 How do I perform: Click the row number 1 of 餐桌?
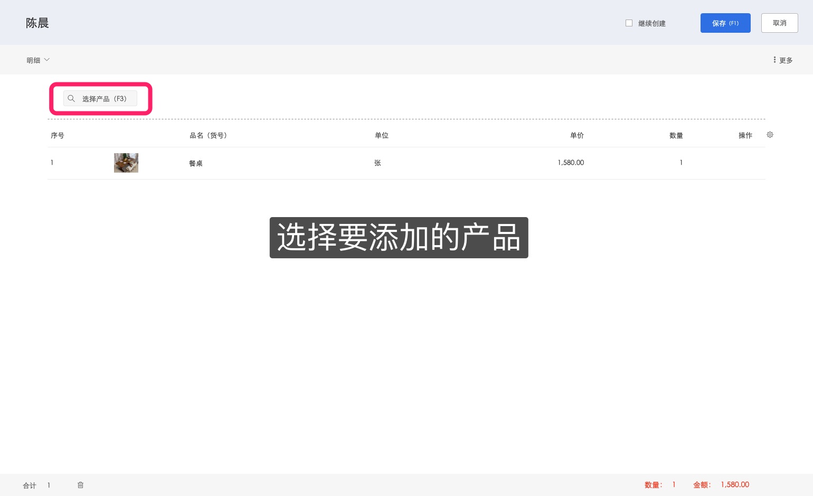[52, 163]
